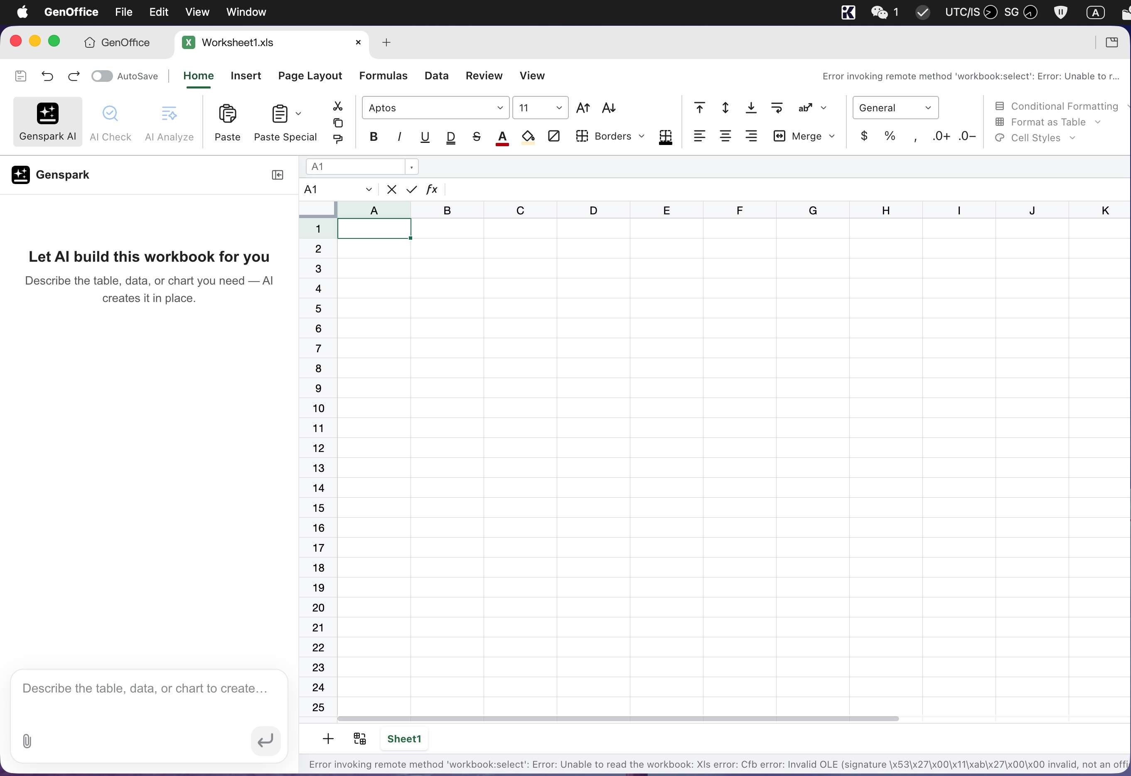Center text horizontally
1131x776 pixels.
pos(725,136)
